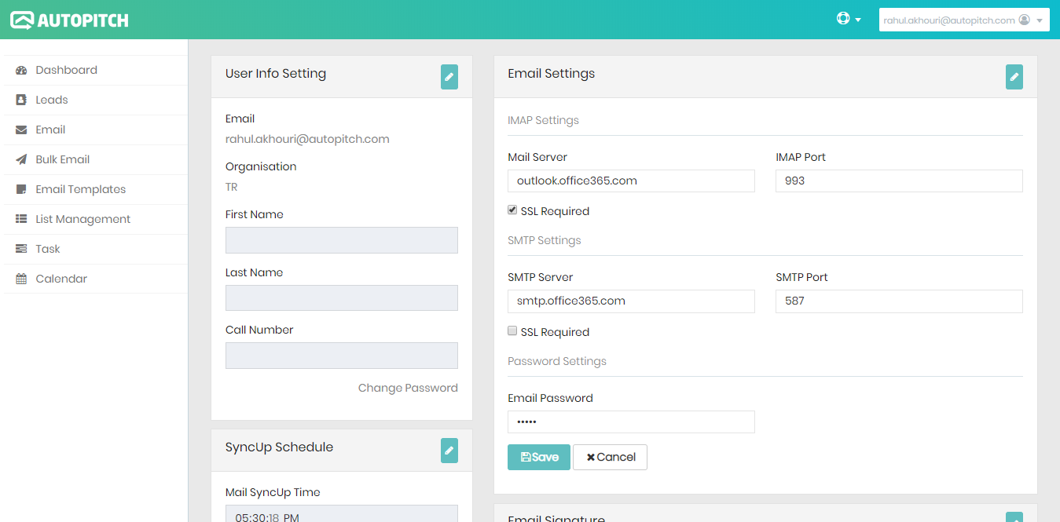Edit the Email Signature panel via its icon
The width and height of the screenshot is (1060, 522).
(1014, 517)
